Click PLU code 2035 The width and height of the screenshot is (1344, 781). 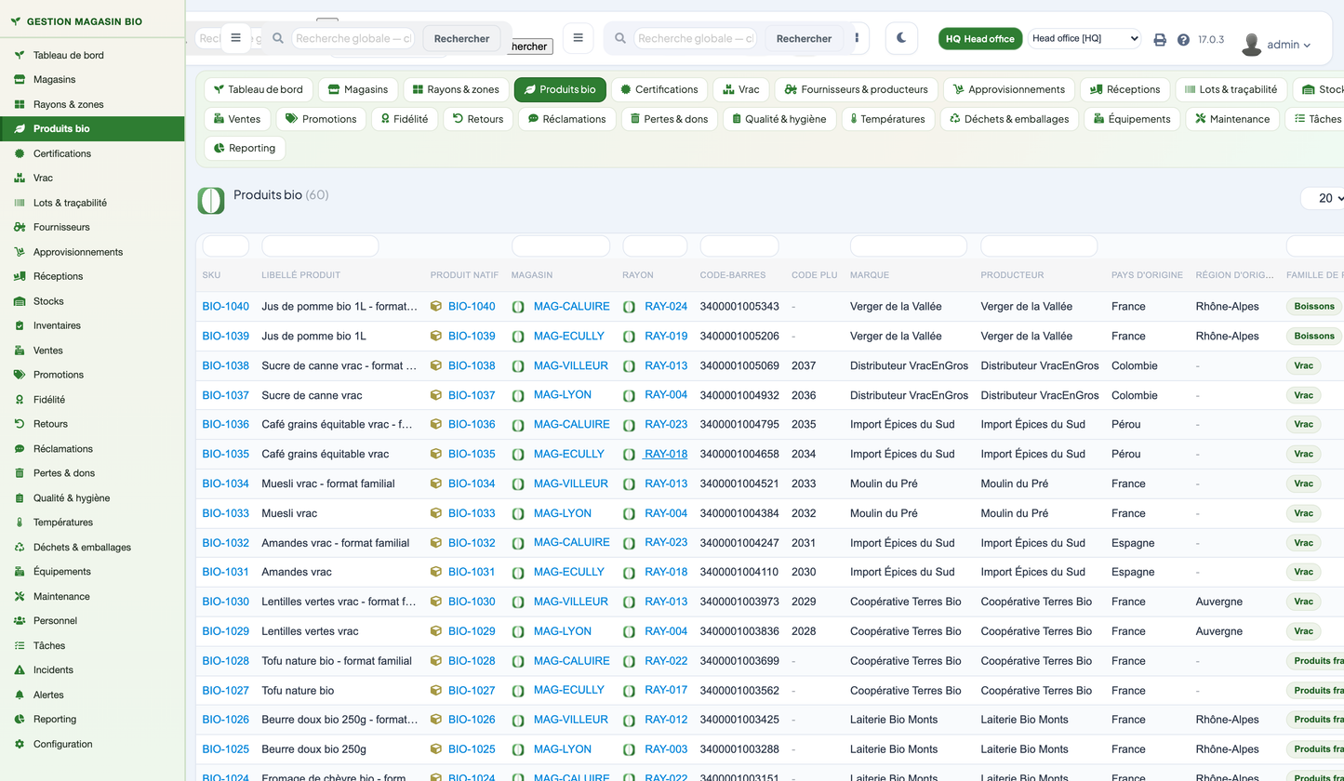pos(804,424)
